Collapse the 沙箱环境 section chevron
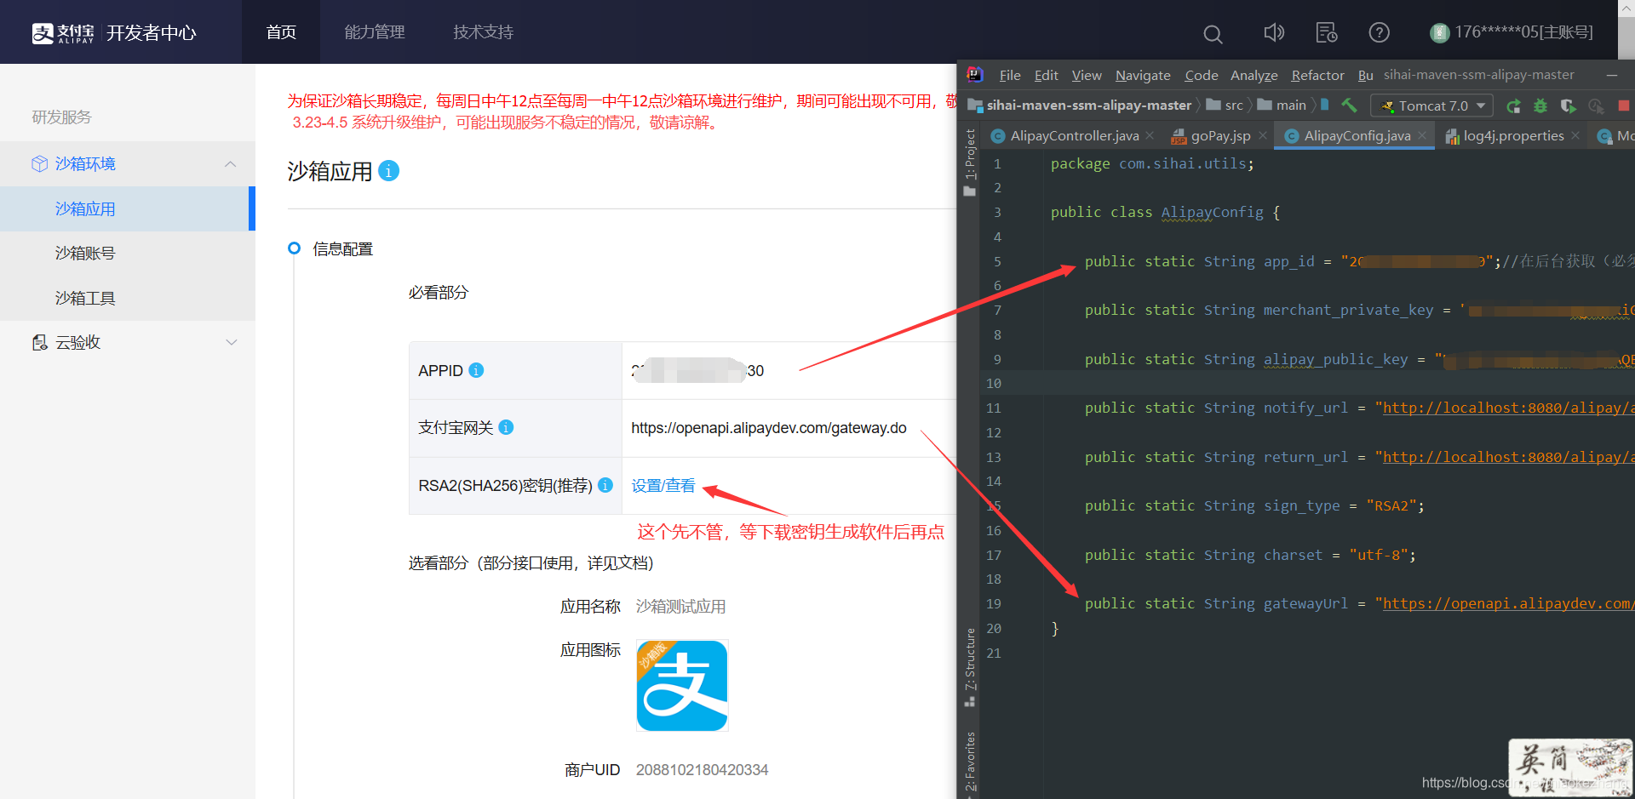1635x799 pixels. pyautogui.click(x=230, y=163)
